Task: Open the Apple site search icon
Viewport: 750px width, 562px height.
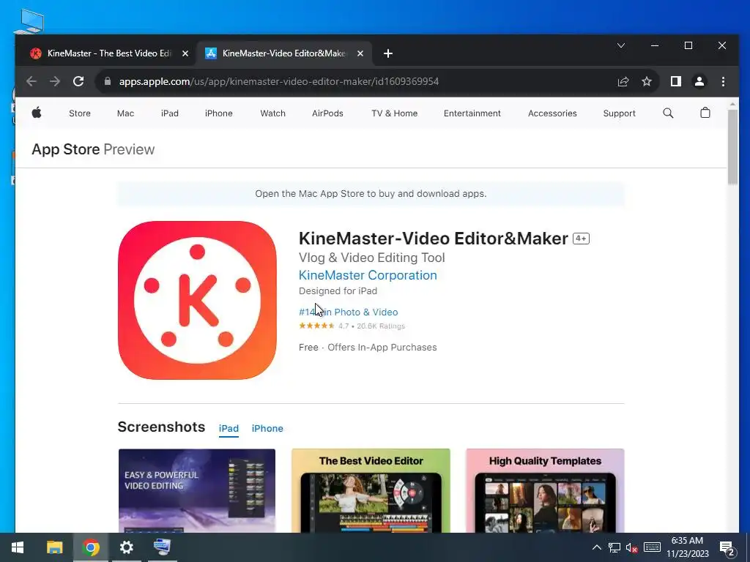Action: (668, 113)
